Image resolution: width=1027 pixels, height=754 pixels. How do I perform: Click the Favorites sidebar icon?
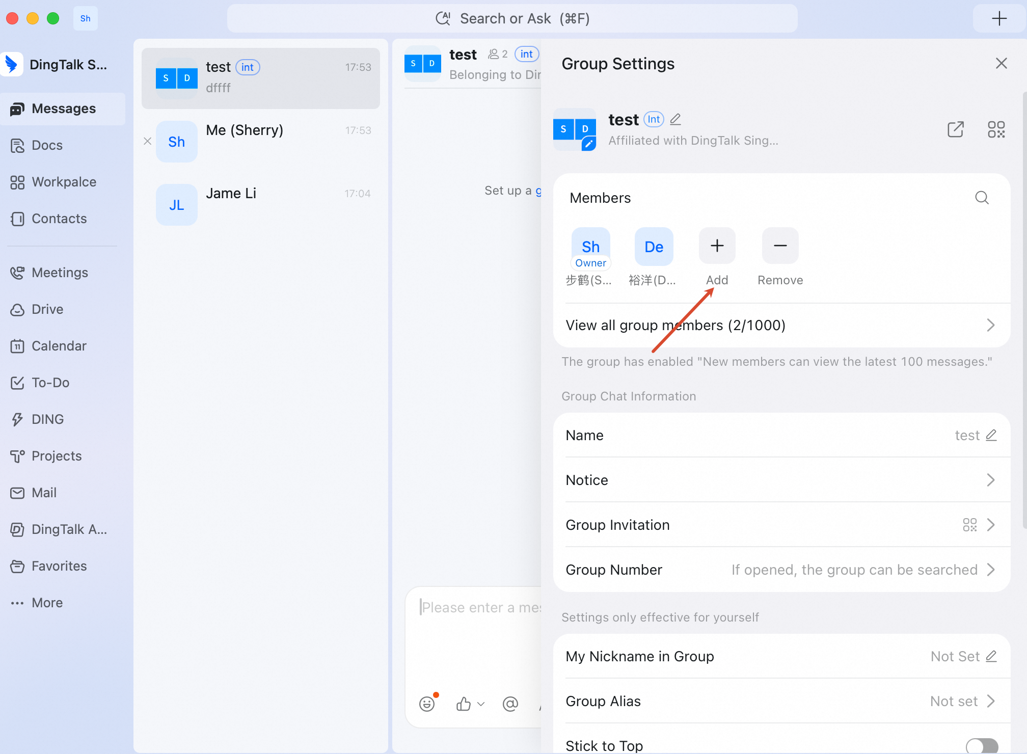click(x=17, y=567)
